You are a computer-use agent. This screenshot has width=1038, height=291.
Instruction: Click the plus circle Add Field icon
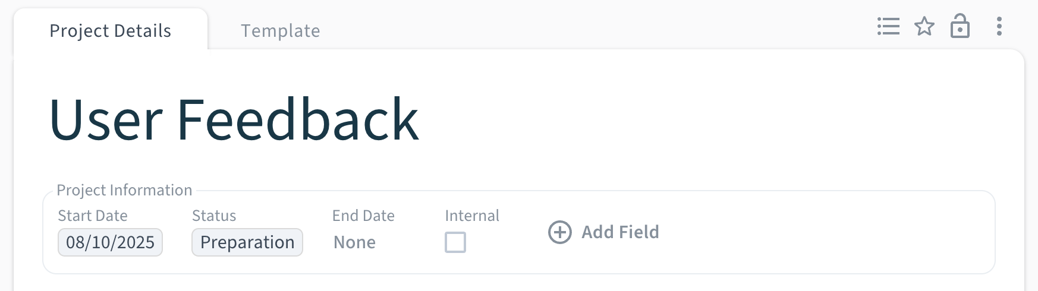click(x=559, y=232)
